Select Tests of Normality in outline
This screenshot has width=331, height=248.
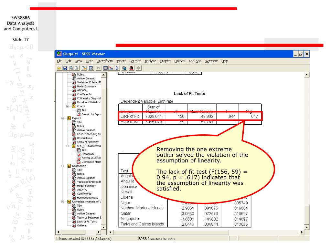tap(88, 142)
